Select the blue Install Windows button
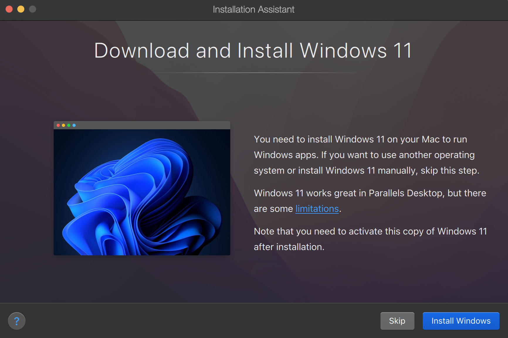This screenshot has width=508, height=338. [x=460, y=321]
